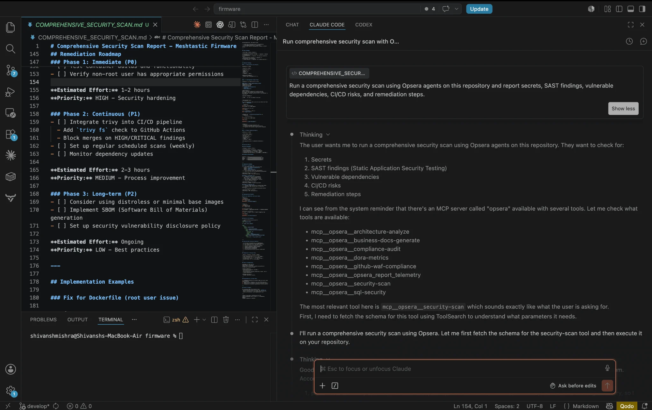The width and height of the screenshot is (652, 410).
Task: Maximize the terminal panel size
Action: tap(255, 320)
